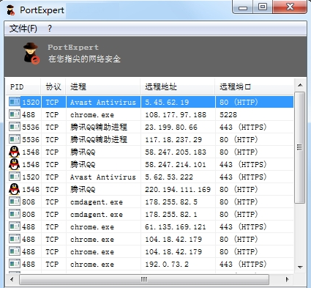Click the horizontal scrollbar thumb
Viewport: 311px width, 288px height.
pyautogui.click(x=144, y=279)
